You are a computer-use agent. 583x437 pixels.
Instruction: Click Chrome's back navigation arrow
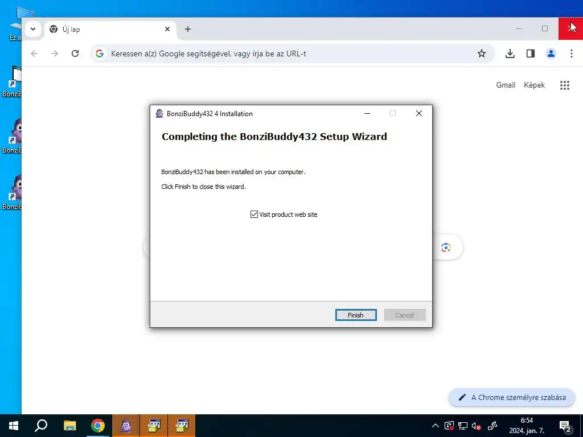click(x=34, y=53)
